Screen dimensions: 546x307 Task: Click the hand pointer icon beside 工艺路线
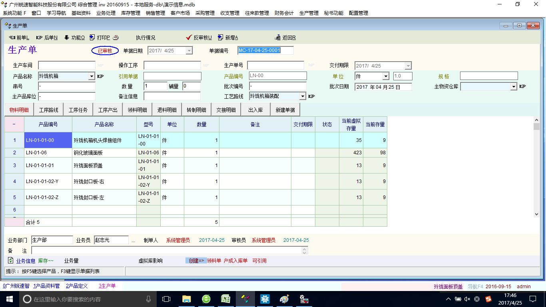coord(311,96)
